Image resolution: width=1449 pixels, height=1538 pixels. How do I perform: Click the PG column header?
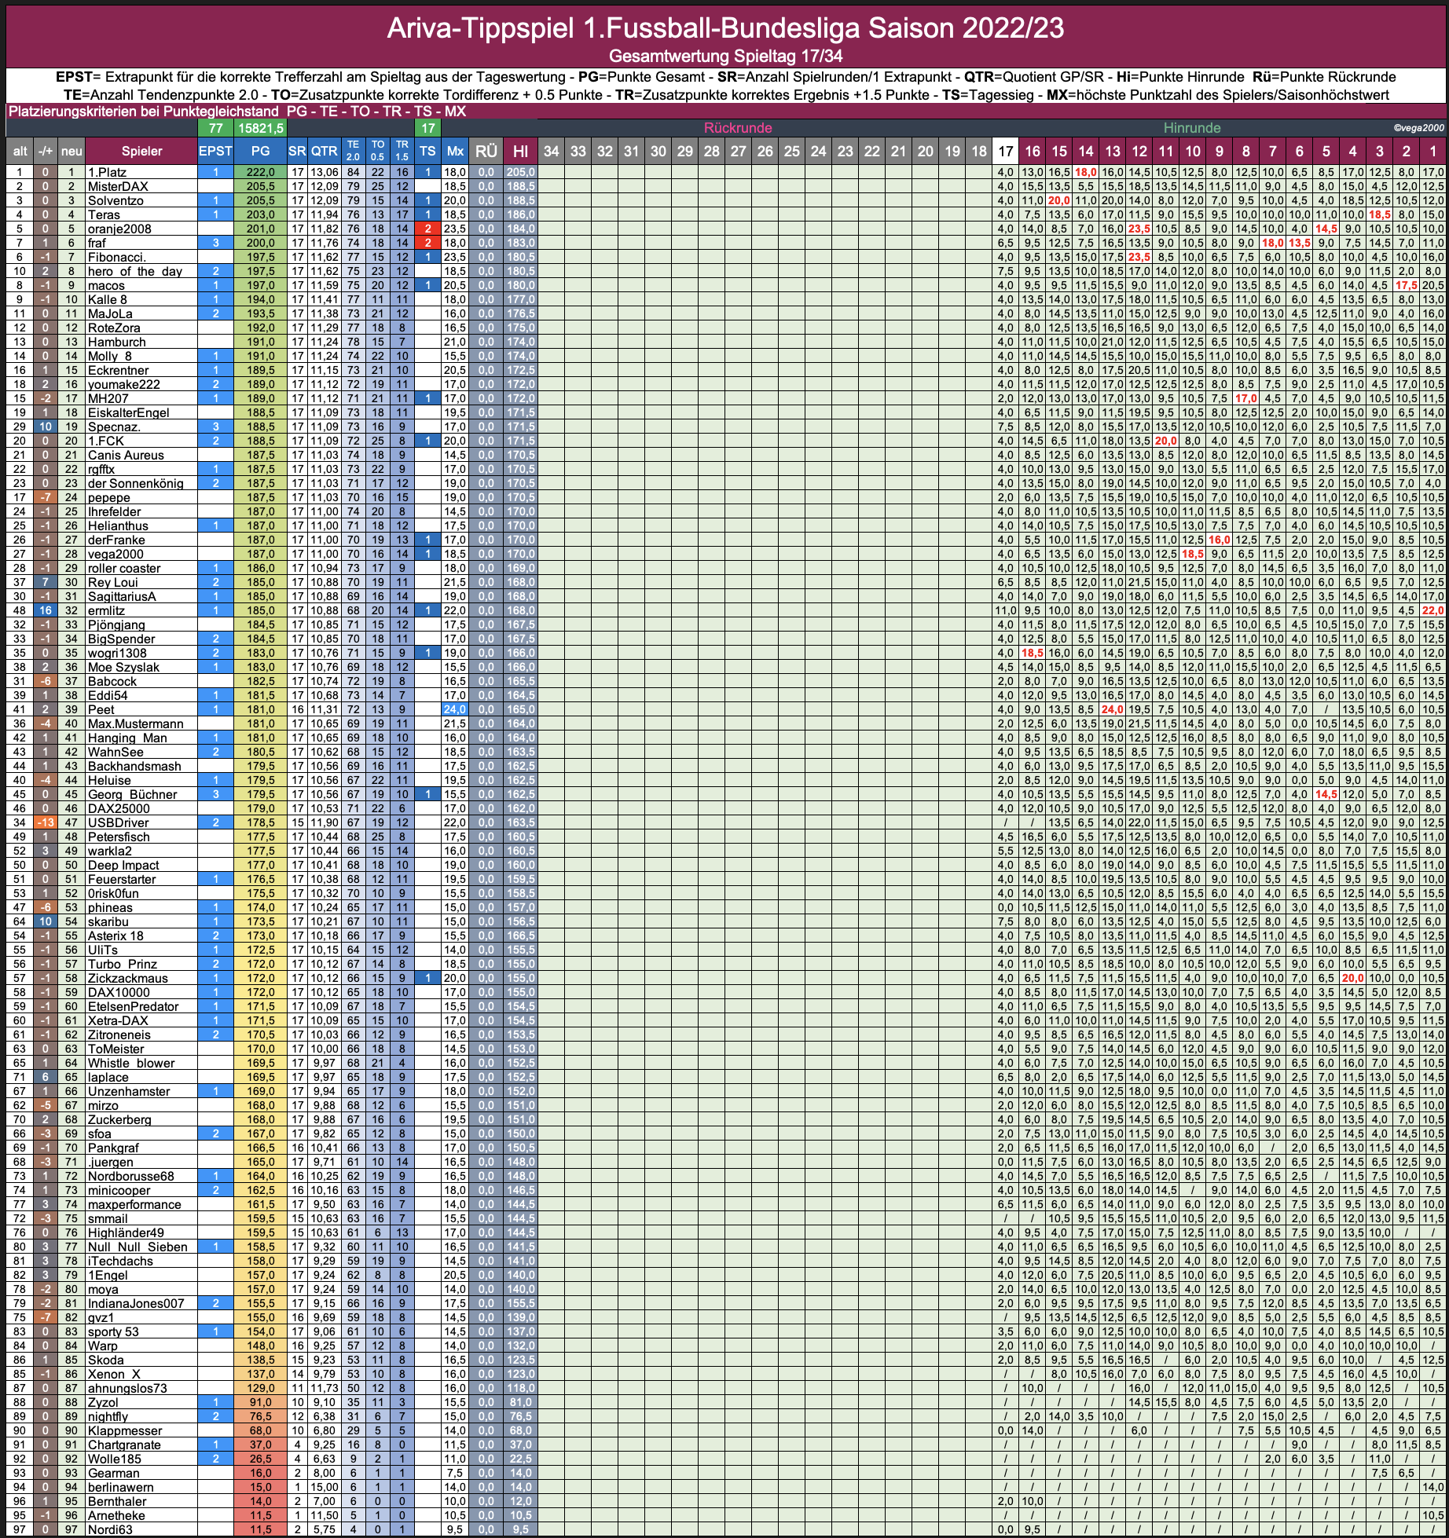(x=260, y=151)
